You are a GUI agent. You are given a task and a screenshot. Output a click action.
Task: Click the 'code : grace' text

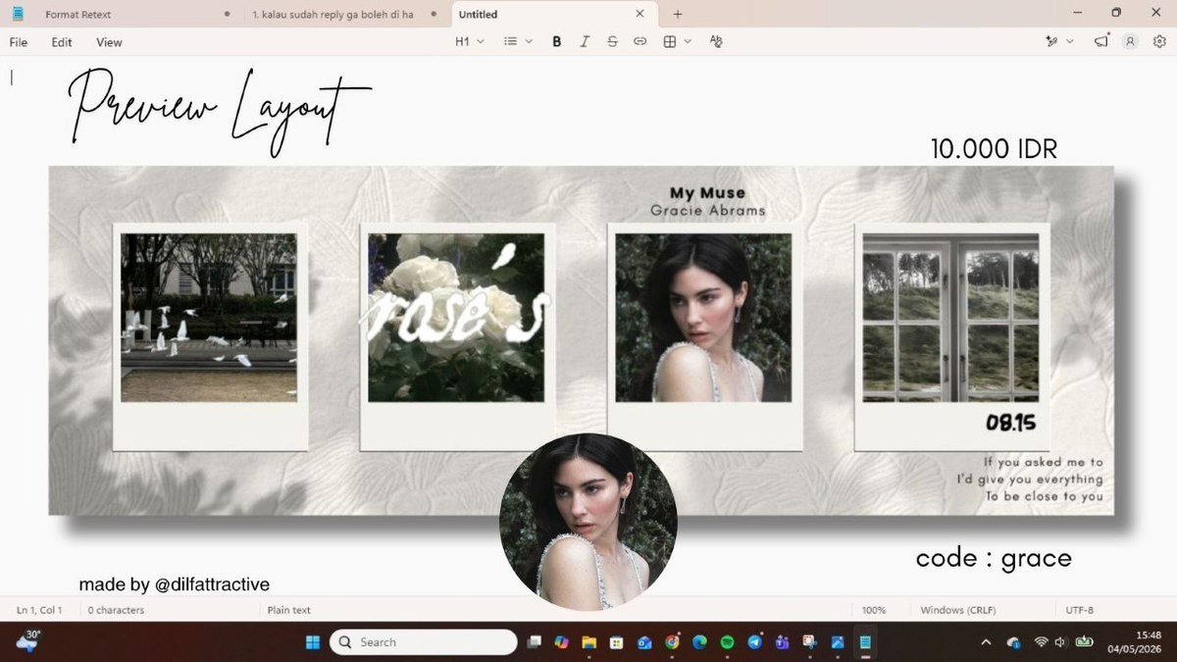[x=994, y=558]
